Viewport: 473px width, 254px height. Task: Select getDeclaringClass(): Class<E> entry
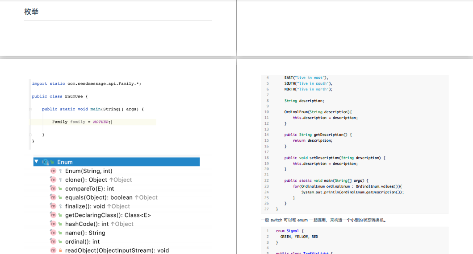click(x=108, y=215)
